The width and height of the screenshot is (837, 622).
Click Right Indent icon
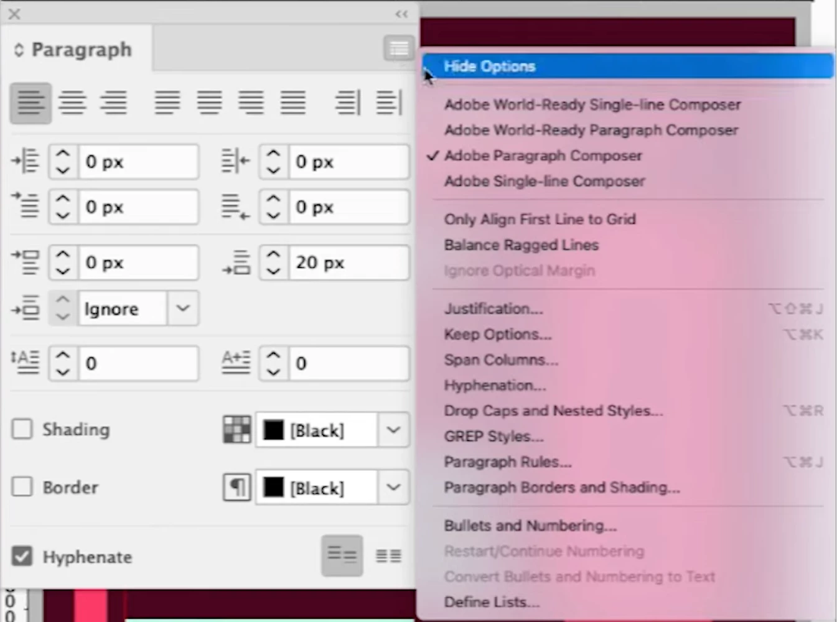point(236,162)
